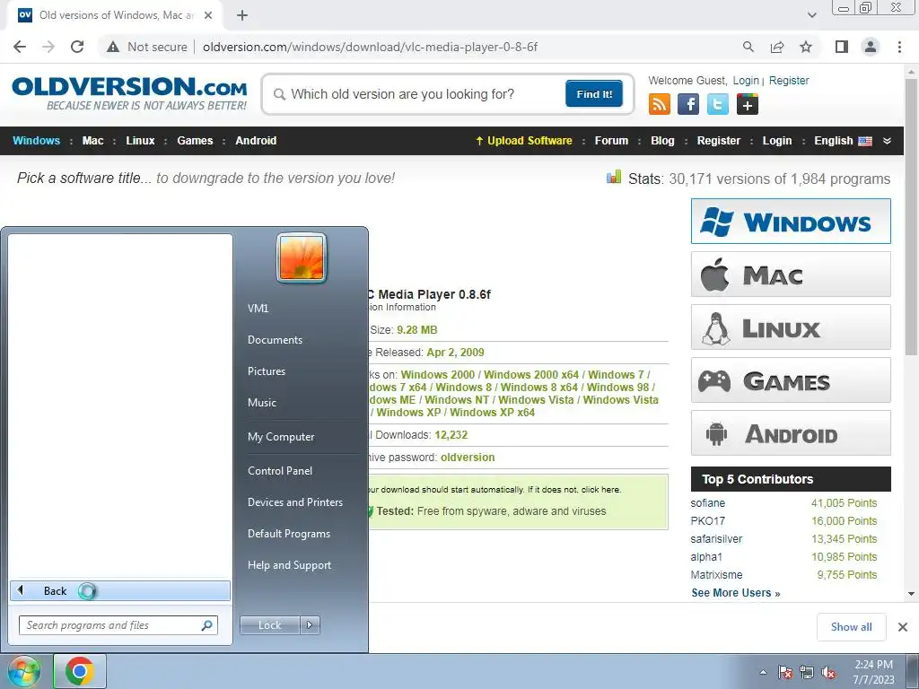Viewport: 919px width, 689px height.
Task: Open the Chrome three-dot menu
Action: 899,47
